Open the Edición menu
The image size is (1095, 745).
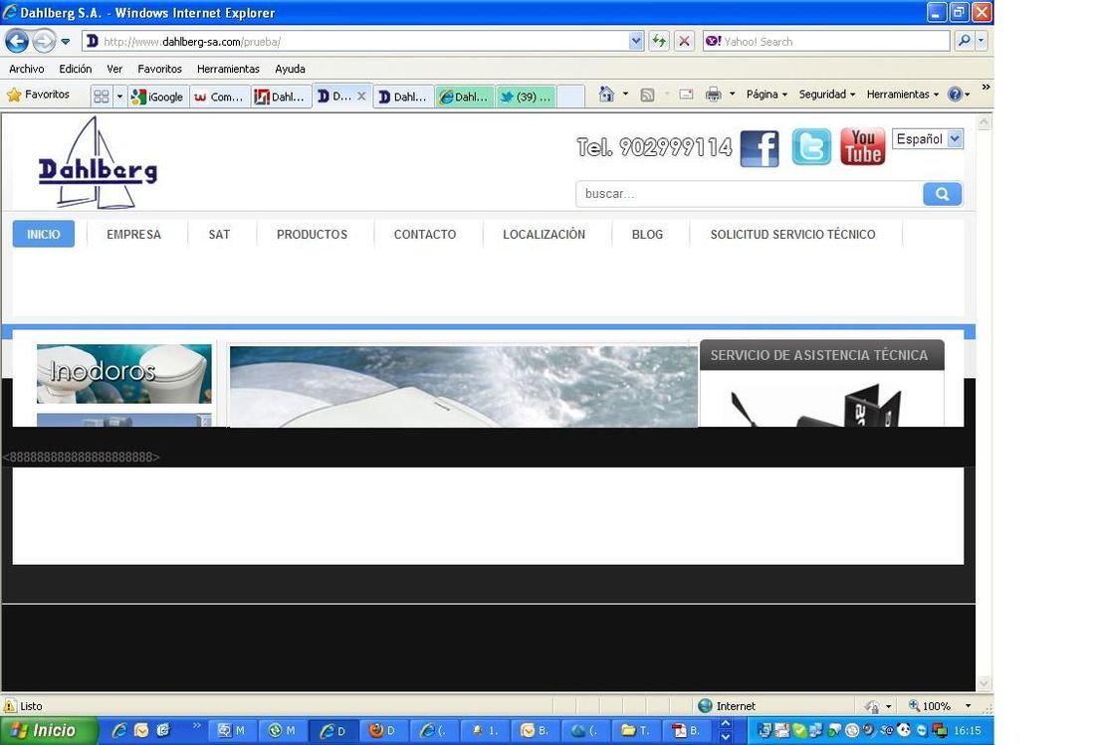tap(76, 69)
